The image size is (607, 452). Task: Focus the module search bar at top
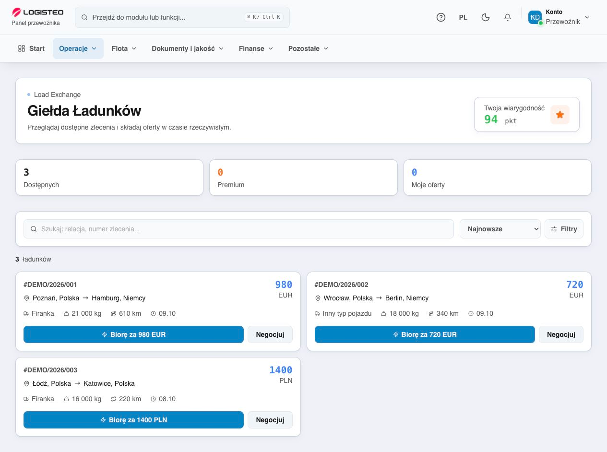pos(182,17)
